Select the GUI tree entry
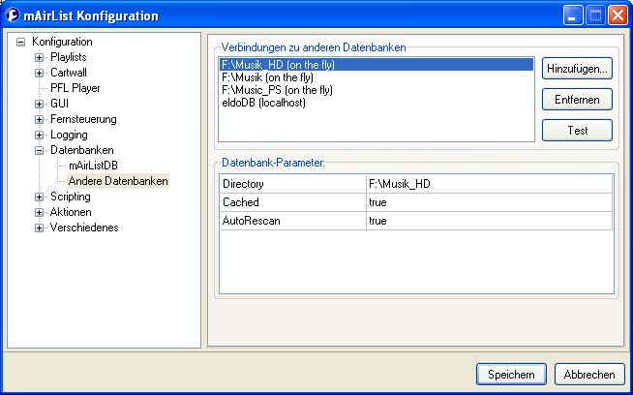The image size is (633, 395). (59, 104)
